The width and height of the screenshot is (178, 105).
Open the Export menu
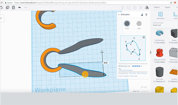pos(168,7)
